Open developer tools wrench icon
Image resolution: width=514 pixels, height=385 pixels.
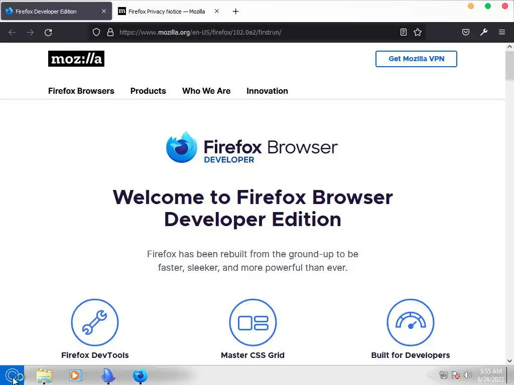tap(484, 32)
